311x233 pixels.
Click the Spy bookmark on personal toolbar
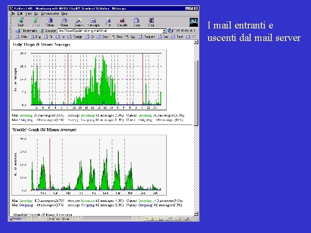pos(130,37)
